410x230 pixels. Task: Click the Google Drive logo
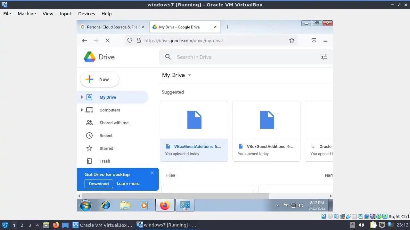coord(99,57)
